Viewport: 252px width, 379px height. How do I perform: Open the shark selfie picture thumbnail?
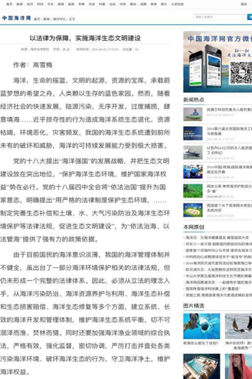coord(202,326)
